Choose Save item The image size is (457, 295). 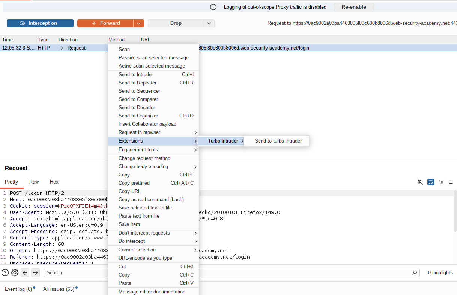153,224
